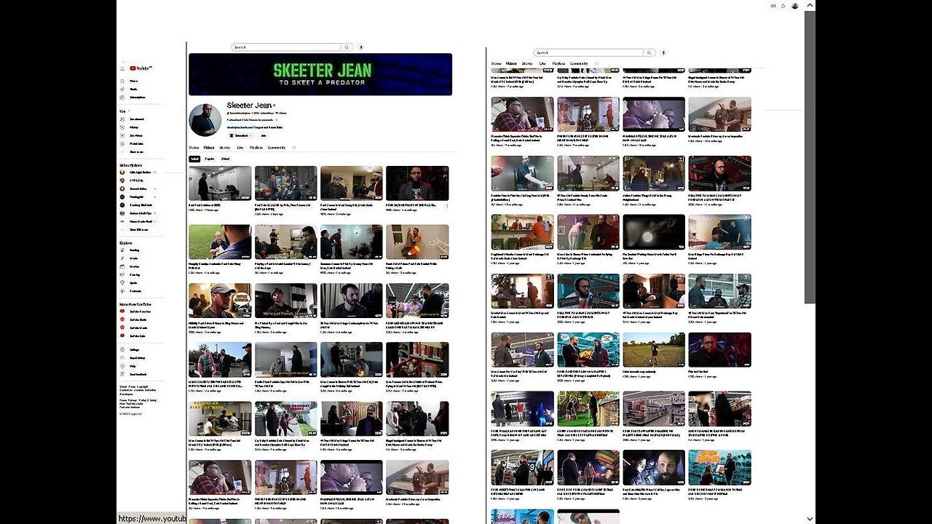Click the voice search microphone in right pane
932x524 pixels.
pyautogui.click(x=663, y=53)
